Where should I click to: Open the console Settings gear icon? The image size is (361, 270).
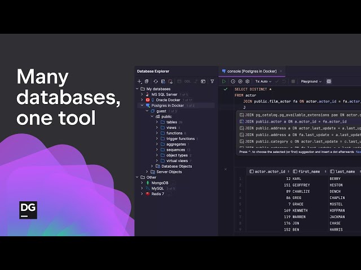pyautogui.click(x=247, y=82)
